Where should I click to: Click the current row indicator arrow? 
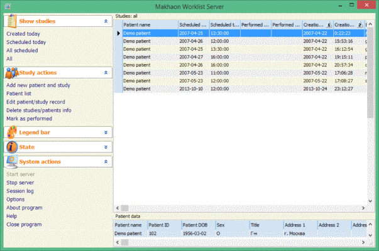click(x=118, y=33)
